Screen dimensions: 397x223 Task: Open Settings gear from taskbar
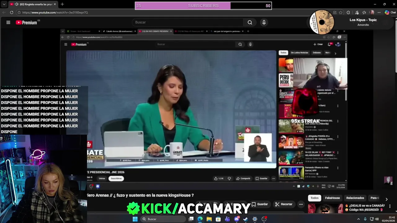[x=255, y=219]
